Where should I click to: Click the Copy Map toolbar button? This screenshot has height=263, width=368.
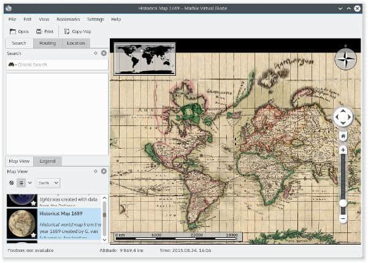click(77, 31)
